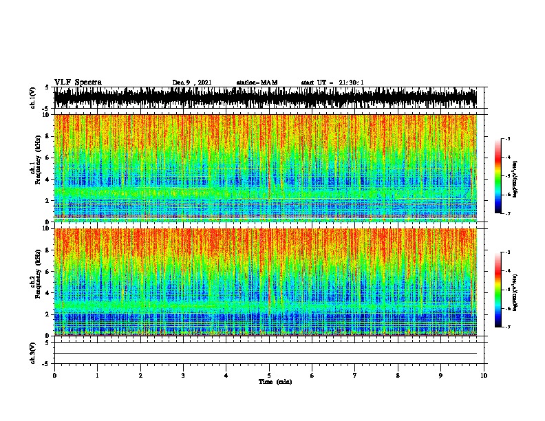This screenshot has width=545, height=421.
Task: Click the time axis tick label '10'
Action: [x=484, y=376]
